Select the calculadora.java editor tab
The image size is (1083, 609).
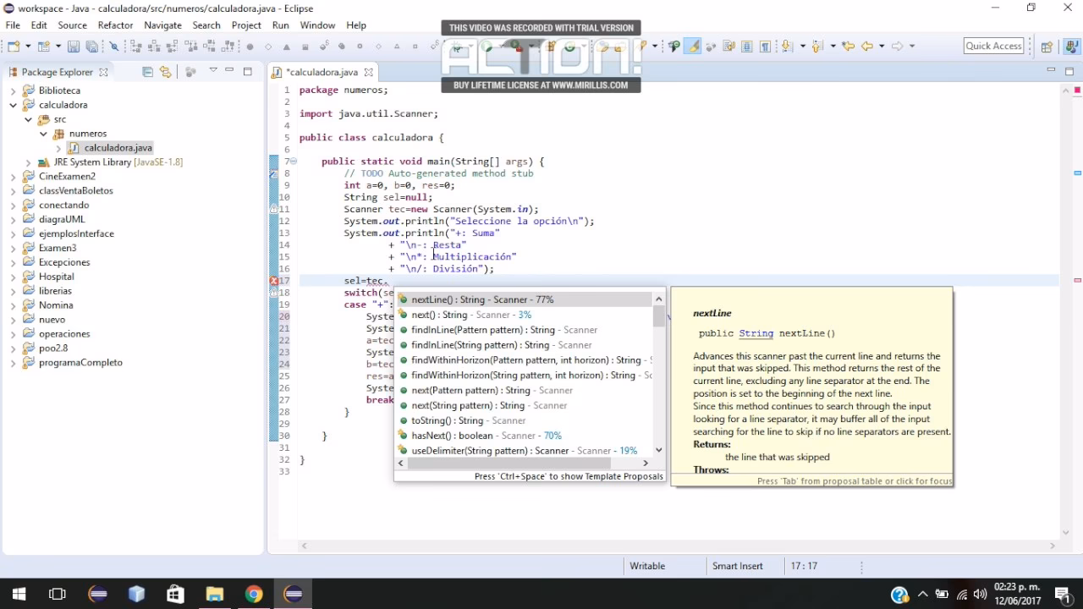pos(322,73)
